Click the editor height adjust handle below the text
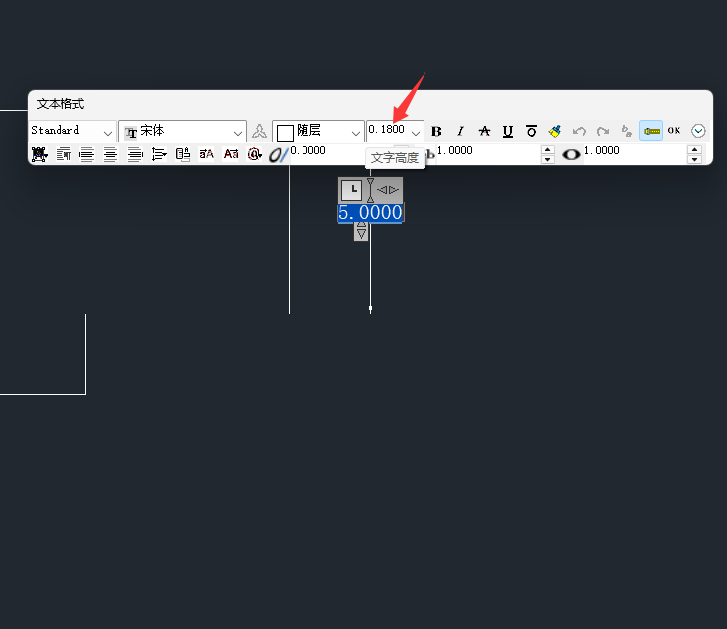The height and width of the screenshot is (629, 727). point(361,231)
